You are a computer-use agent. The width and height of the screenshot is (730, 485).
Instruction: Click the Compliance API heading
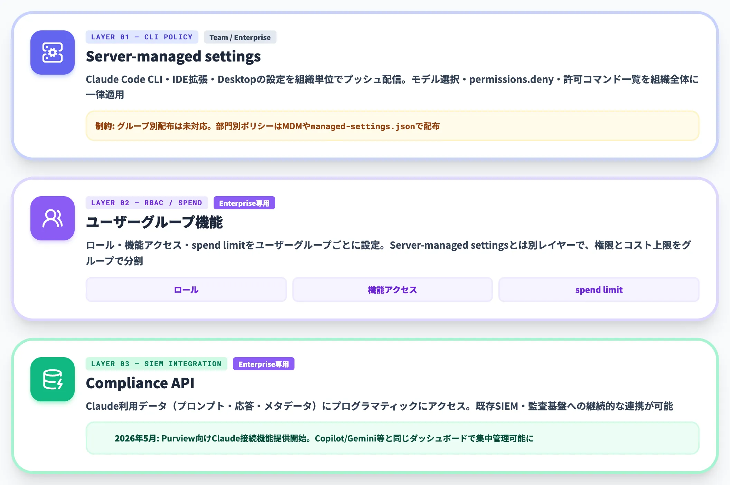click(x=140, y=383)
